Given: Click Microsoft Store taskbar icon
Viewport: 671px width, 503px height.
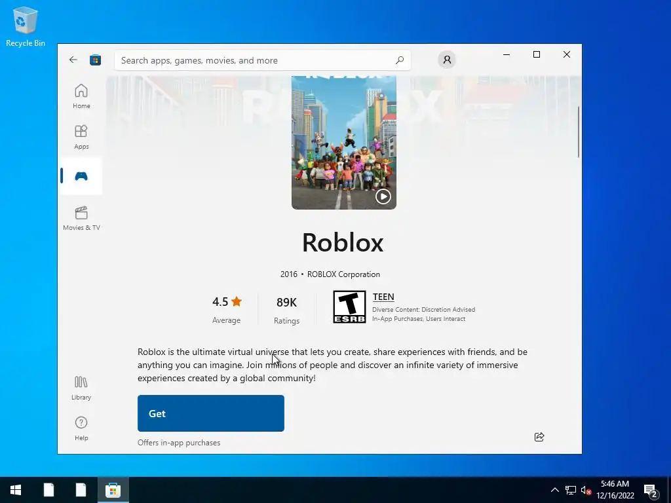Looking at the screenshot, I should [x=113, y=490].
